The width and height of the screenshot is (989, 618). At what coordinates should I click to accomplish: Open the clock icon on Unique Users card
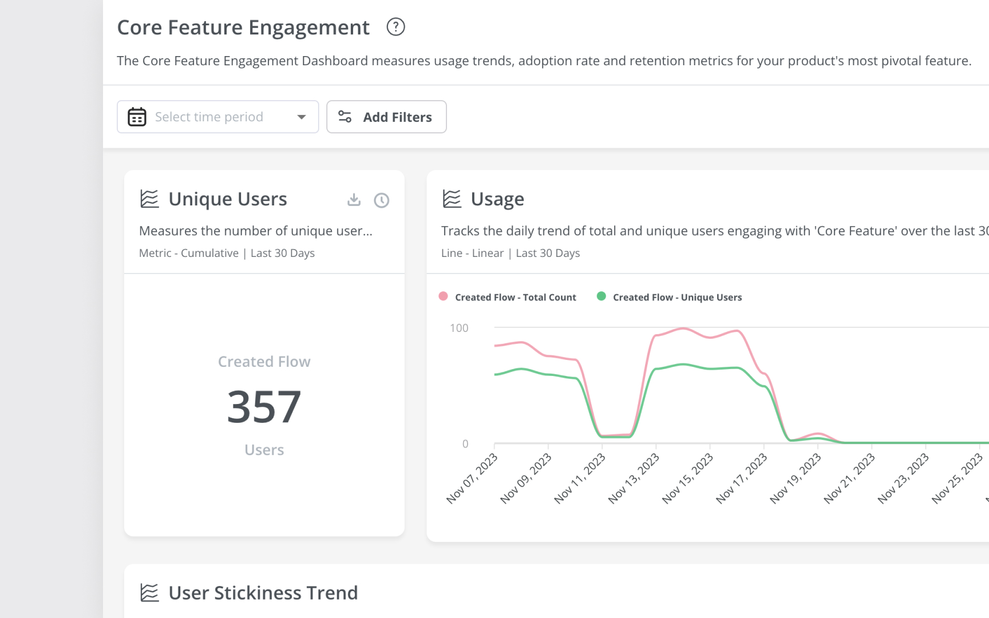(x=381, y=200)
